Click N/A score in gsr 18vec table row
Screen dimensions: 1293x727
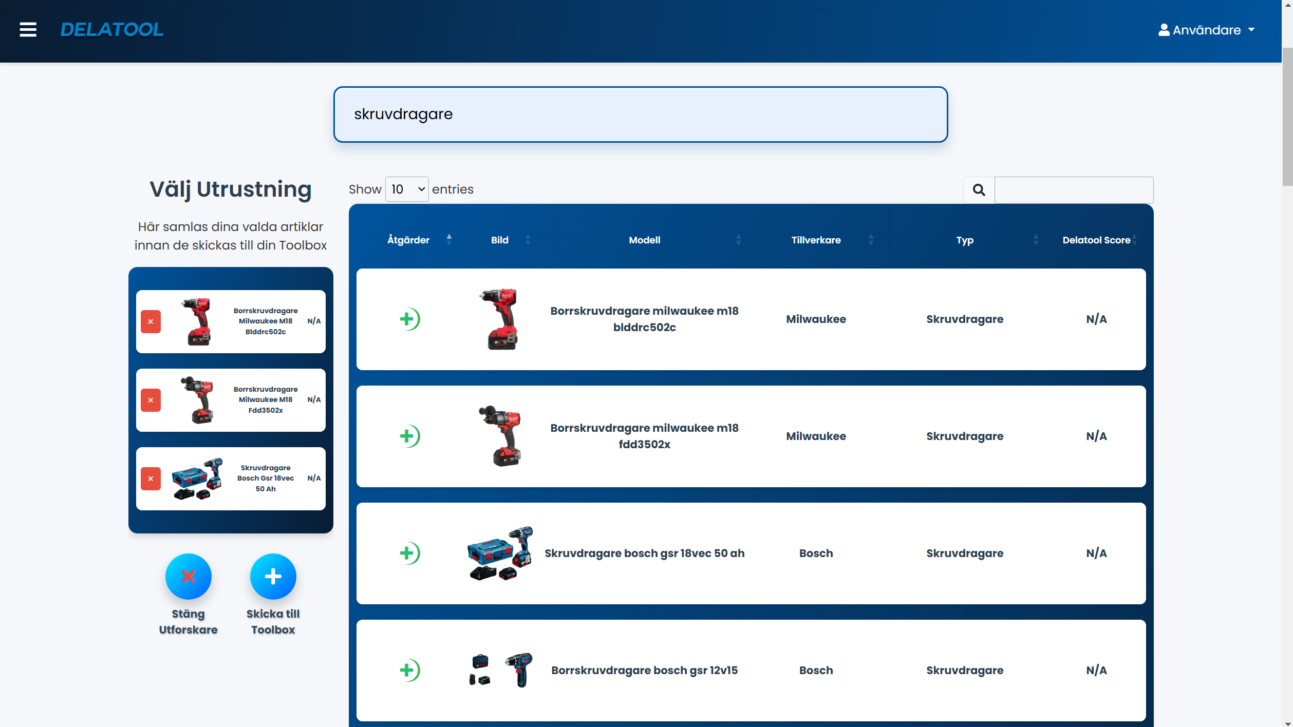click(1097, 553)
